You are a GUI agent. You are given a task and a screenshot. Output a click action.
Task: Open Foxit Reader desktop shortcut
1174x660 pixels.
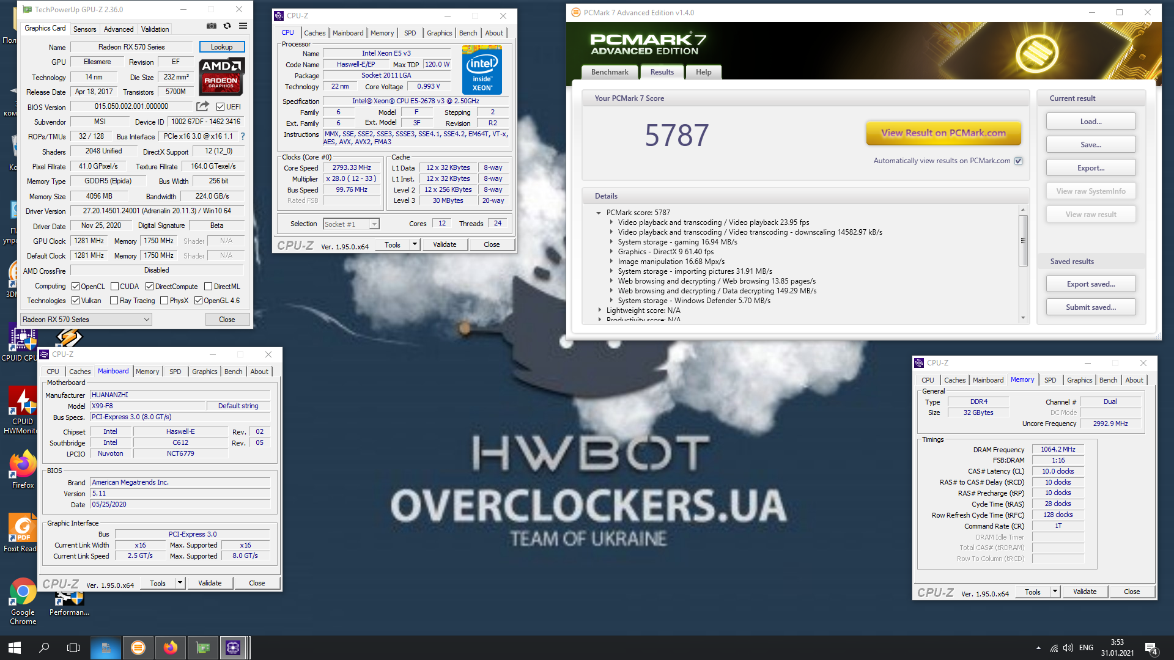point(22,533)
